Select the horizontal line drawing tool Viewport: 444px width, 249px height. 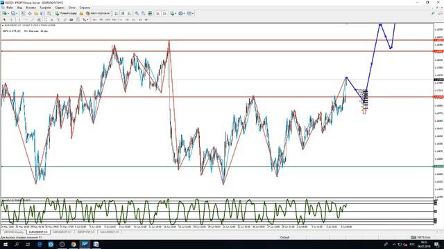26,20
